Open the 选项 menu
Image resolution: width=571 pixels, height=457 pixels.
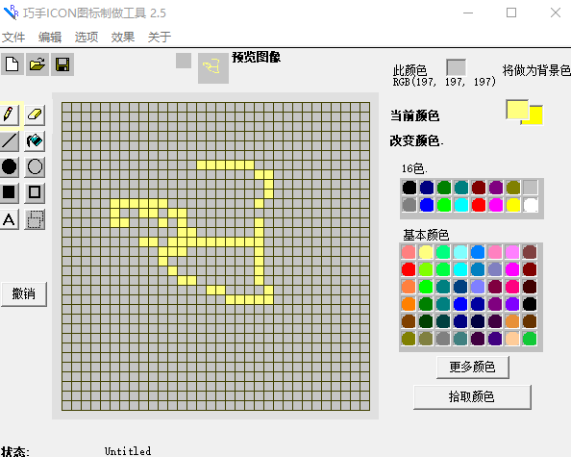tap(87, 37)
